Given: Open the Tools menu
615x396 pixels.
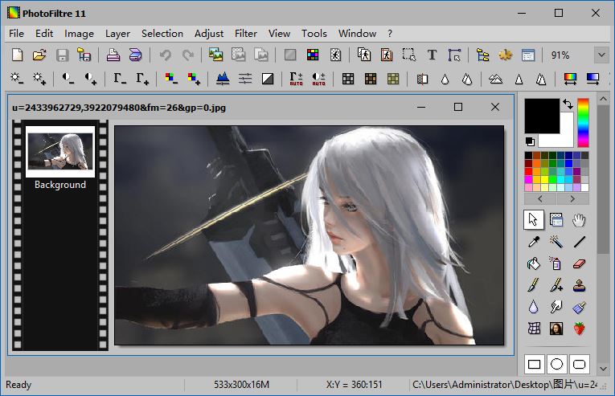Looking at the screenshot, I should tap(314, 34).
